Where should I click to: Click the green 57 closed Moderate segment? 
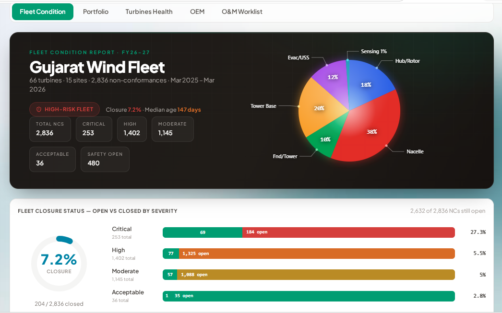[170, 275]
